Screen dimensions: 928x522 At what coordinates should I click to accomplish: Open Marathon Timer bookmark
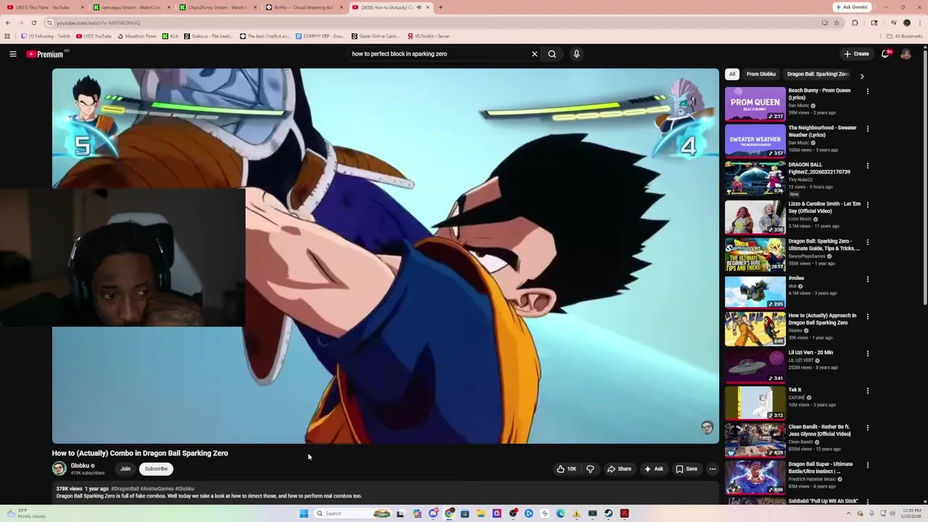[x=137, y=36]
